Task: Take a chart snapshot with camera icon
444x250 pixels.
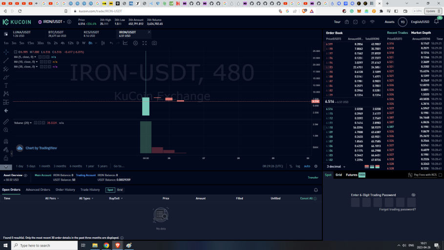Action: [154, 43]
